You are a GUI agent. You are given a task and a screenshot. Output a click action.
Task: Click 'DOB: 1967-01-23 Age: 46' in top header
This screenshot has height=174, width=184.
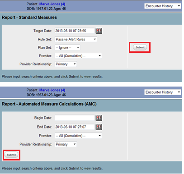pos(46,9)
